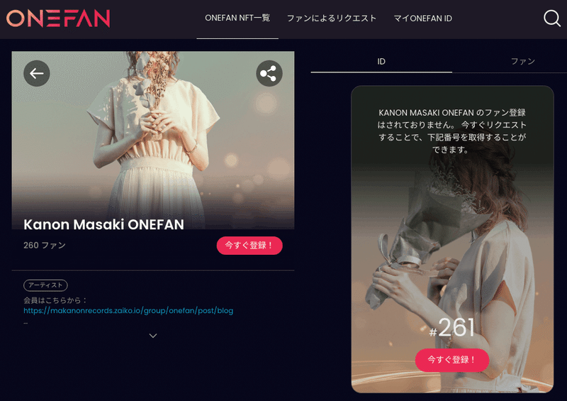Click the share icon on banner
The width and height of the screenshot is (567, 401).
[269, 74]
